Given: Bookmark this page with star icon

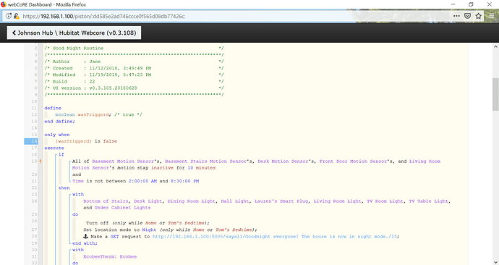Looking at the screenshot, I should point(478,16).
